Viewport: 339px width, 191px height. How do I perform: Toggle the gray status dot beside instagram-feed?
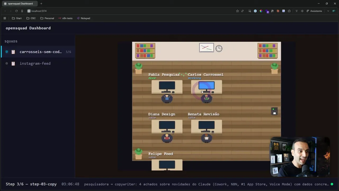[7, 63]
